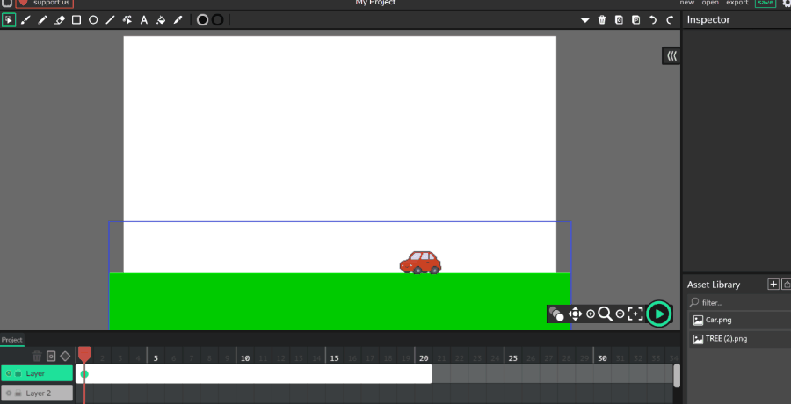Screen dimensions: 791x404
Task: Click frame number 15 on timeline ruler
Action: 335,358
